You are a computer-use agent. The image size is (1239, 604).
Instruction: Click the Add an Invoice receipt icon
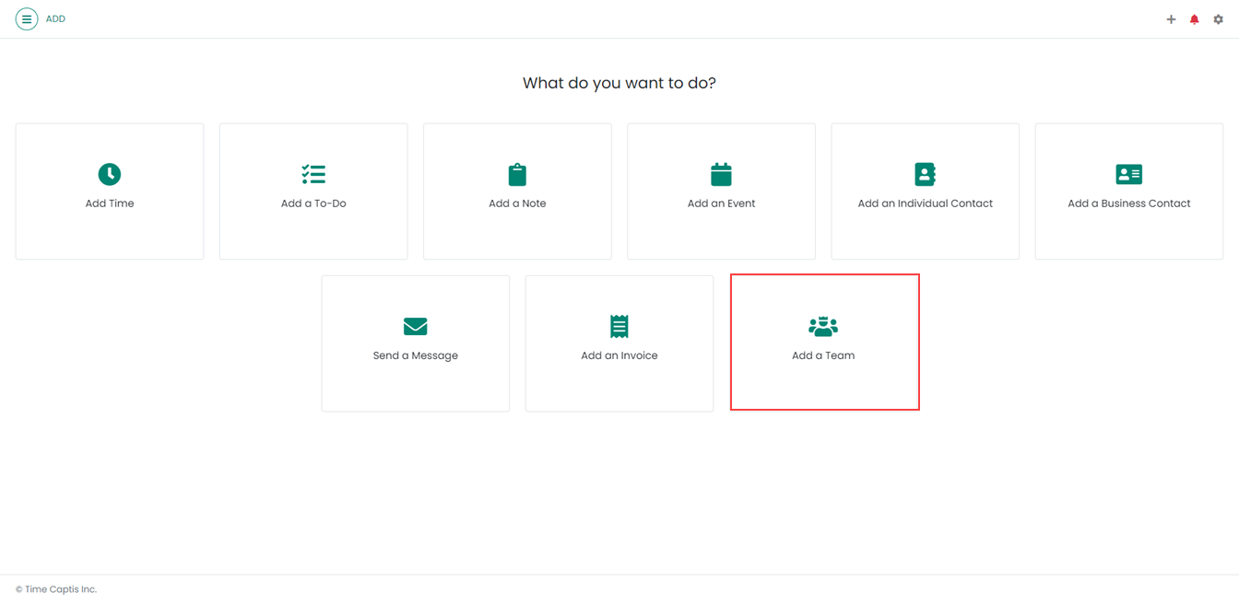pos(619,326)
